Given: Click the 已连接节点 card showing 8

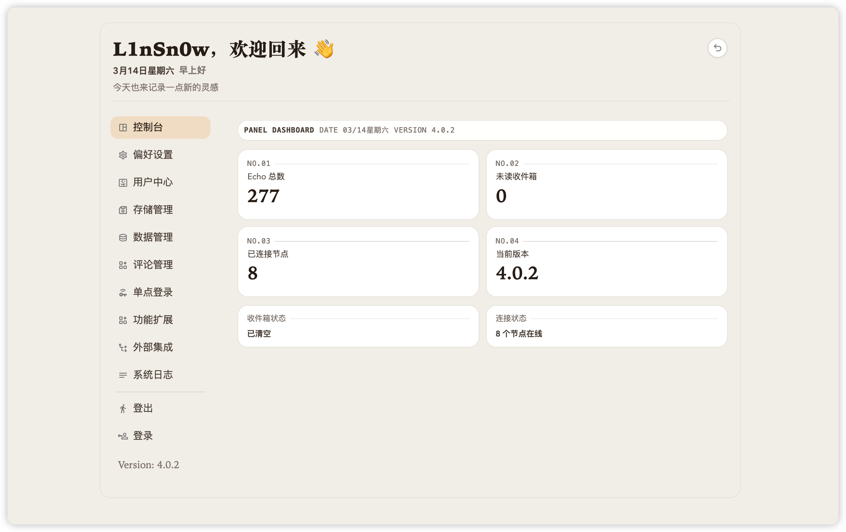Looking at the screenshot, I should point(358,261).
